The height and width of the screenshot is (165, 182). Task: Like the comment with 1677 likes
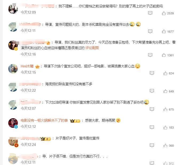point(164,31)
